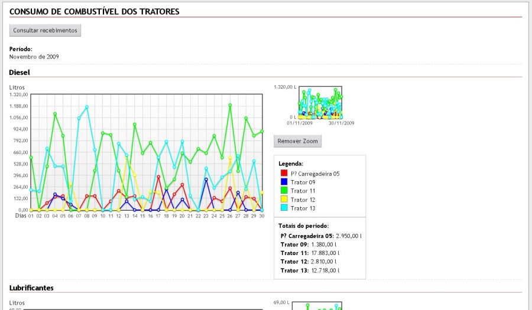
Task: Click the red P? Carregadeira 05 legend swatch
Action: pos(284,174)
